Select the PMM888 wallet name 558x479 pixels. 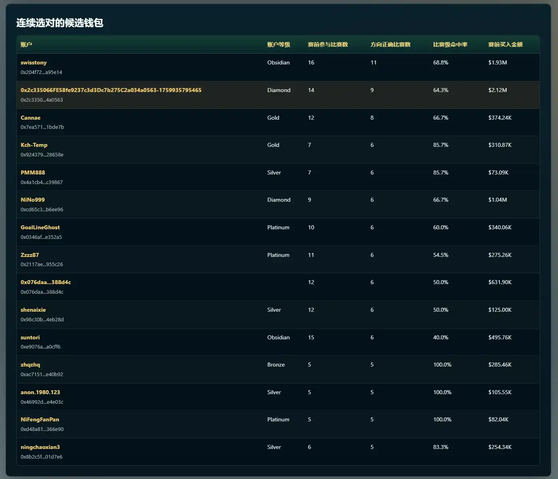point(33,172)
